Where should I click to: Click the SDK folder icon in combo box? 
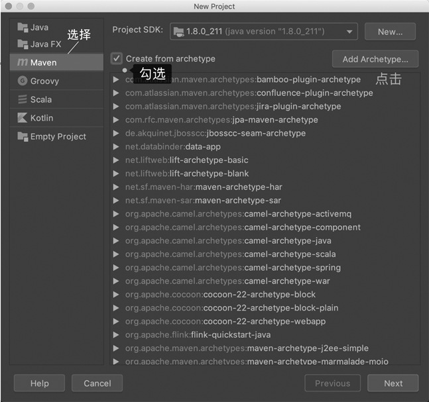pyautogui.click(x=177, y=31)
